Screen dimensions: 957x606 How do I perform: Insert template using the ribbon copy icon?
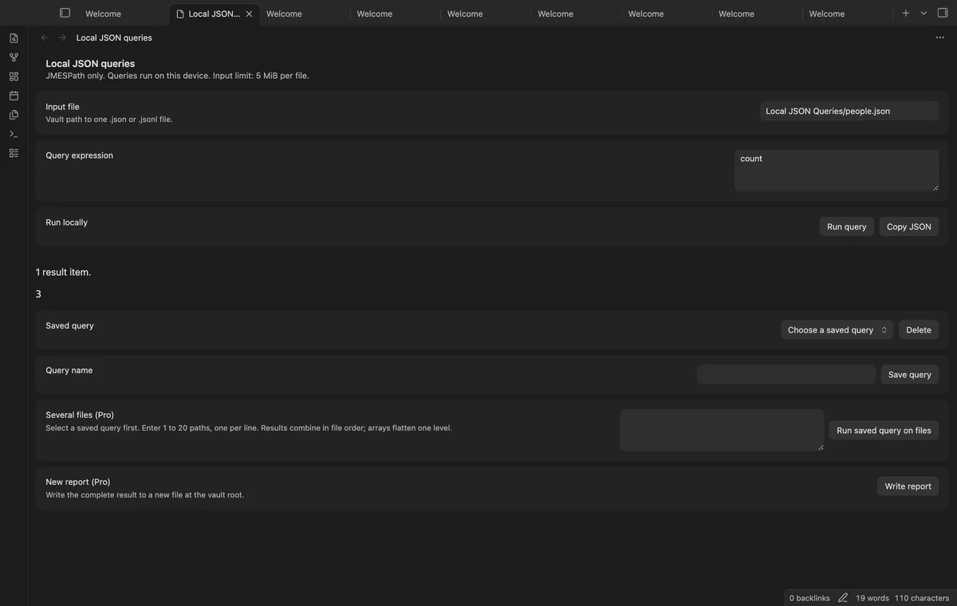click(x=14, y=115)
